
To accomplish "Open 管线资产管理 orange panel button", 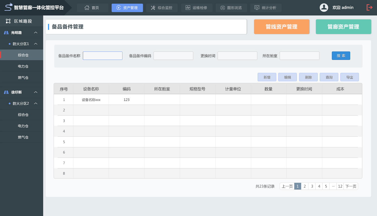I will point(282,27).
